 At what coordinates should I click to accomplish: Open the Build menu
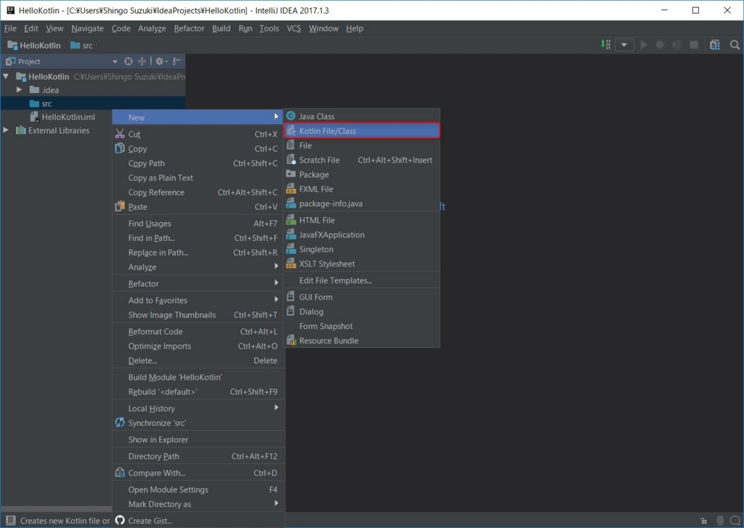[221, 28]
